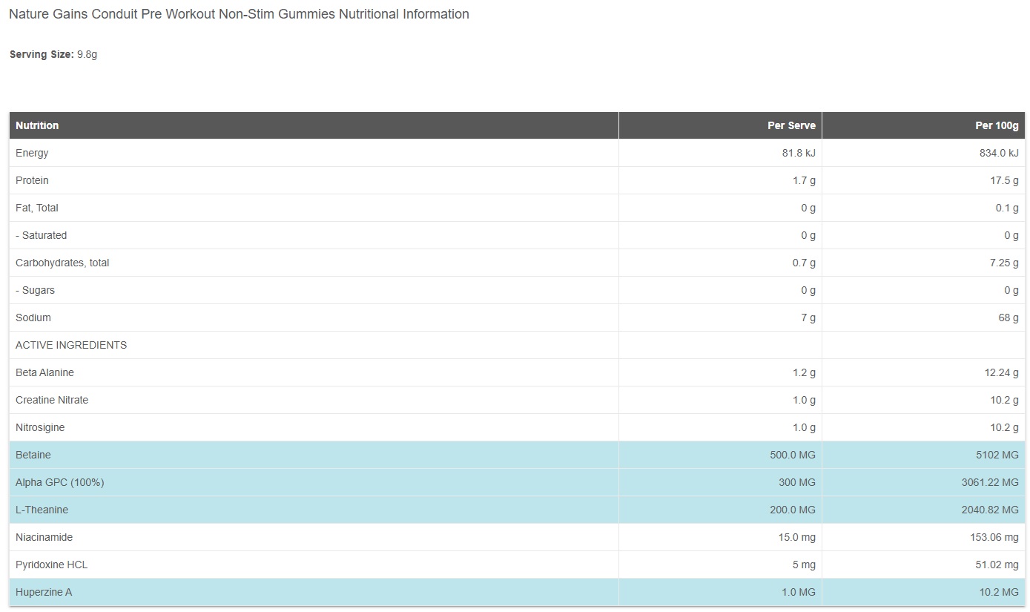Click the 7.25 g carbohydrates value
The image size is (1030, 612).
click(1004, 263)
